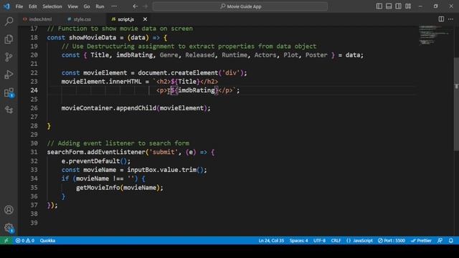Click the minimap code overview
Screen dimensions: 459x258
(435, 35)
